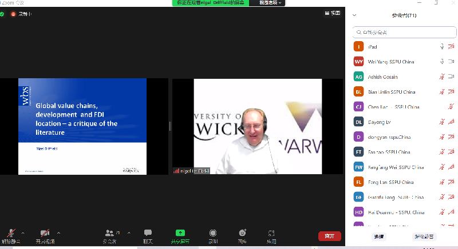
Task: Click camera-off icon for Feng Lan
Action: (x=451, y=182)
